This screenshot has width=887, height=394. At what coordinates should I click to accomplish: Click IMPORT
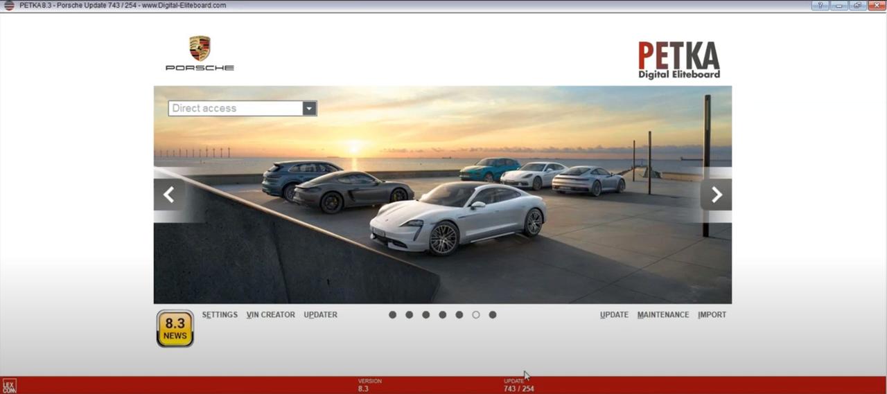pyautogui.click(x=712, y=314)
